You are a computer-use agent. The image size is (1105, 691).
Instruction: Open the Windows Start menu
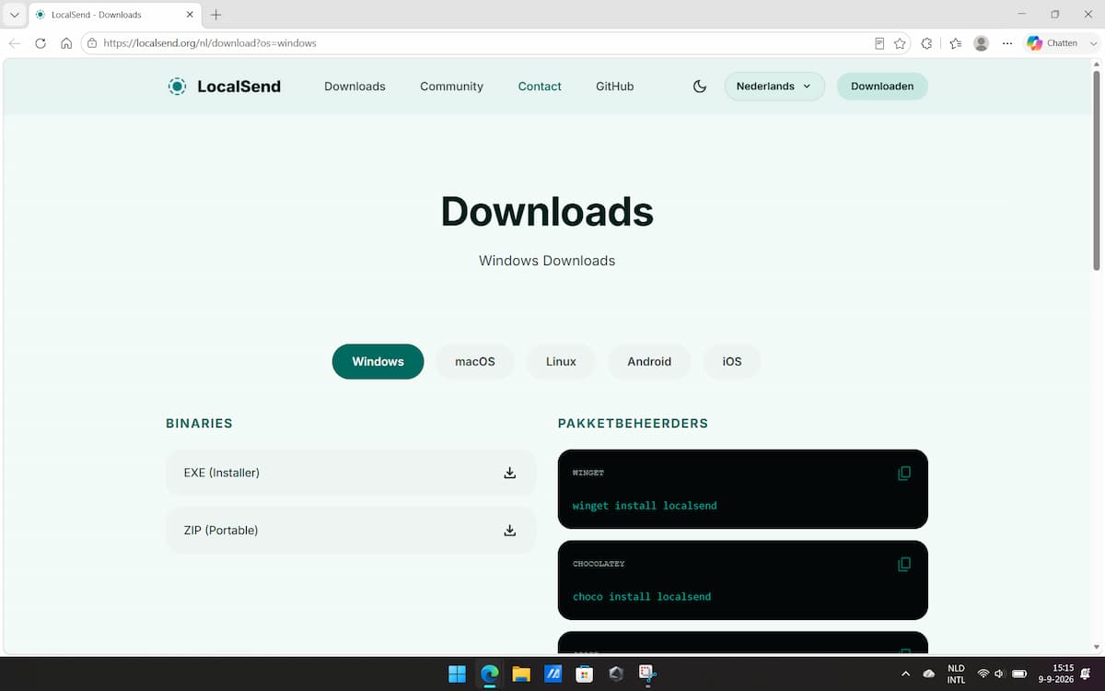[x=457, y=673]
